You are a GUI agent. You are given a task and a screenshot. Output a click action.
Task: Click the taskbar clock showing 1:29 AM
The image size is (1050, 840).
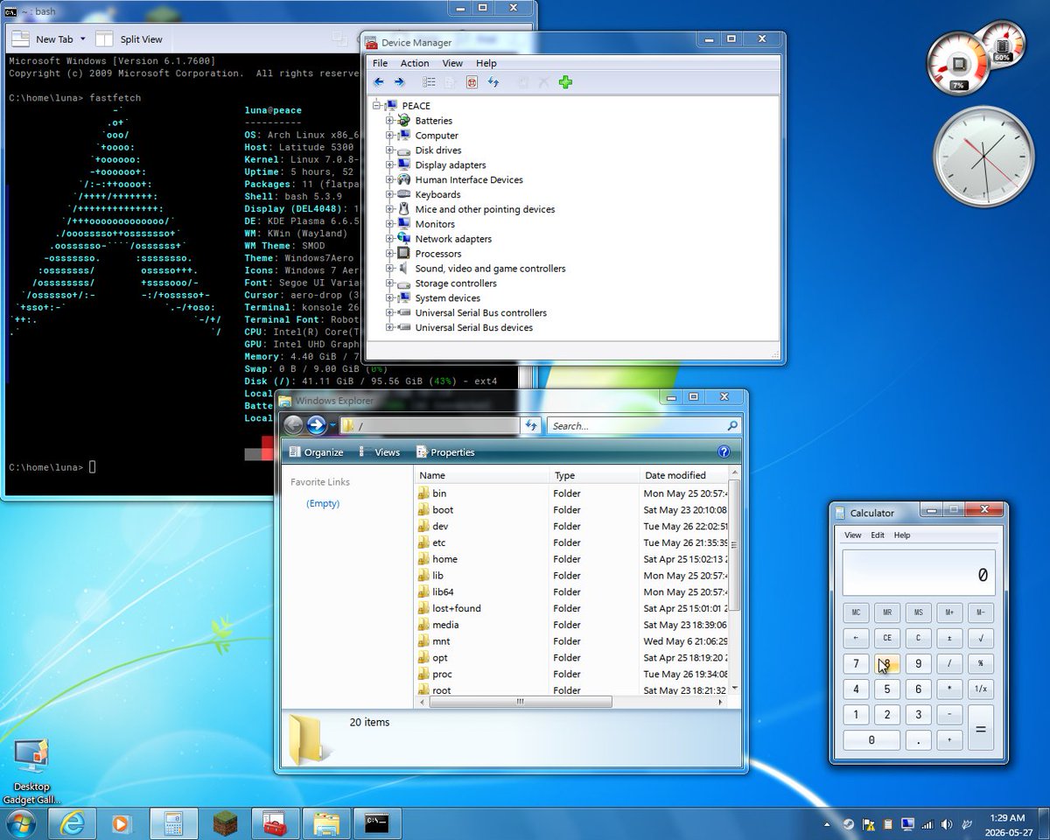coord(1007,824)
